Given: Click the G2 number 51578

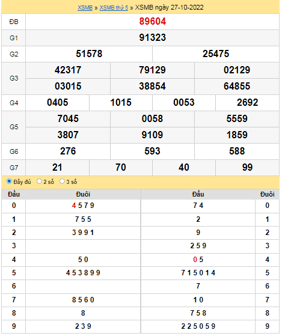Looking at the screenshot, I should pos(89,53).
